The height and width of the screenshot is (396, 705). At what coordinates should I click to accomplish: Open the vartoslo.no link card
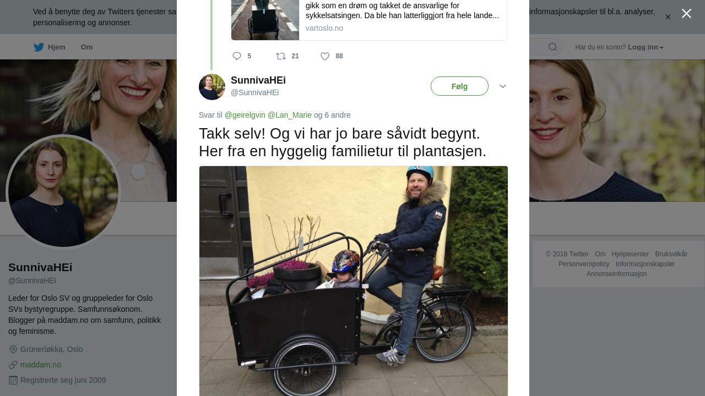pyautogui.click(x=369, y=20)
